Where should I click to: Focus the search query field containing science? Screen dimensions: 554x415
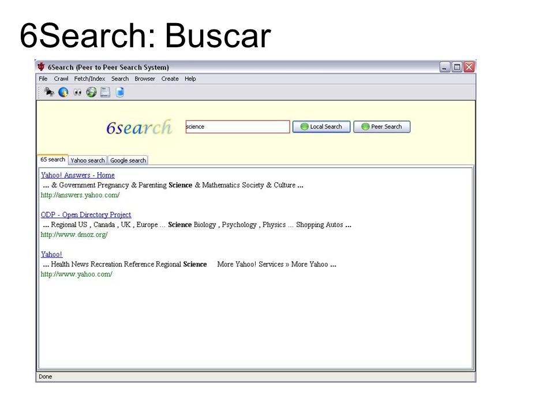pyautogui.click(x=238, y=127)
